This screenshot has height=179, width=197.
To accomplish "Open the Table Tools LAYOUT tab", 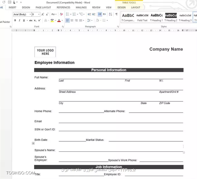I will click(x=136, y=8).
